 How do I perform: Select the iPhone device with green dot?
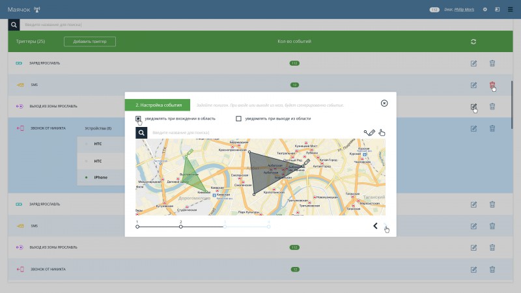tap(101, 177)
